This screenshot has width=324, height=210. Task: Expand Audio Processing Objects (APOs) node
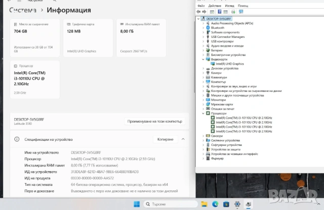pyautogui.click(x=203, y=23)
